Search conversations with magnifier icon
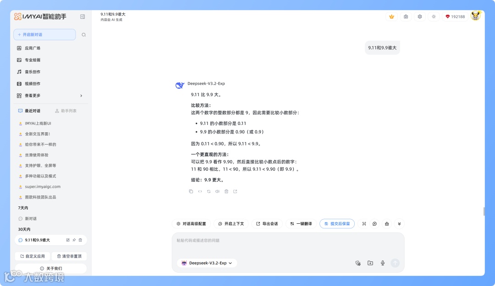 click(x=84, y=35)
